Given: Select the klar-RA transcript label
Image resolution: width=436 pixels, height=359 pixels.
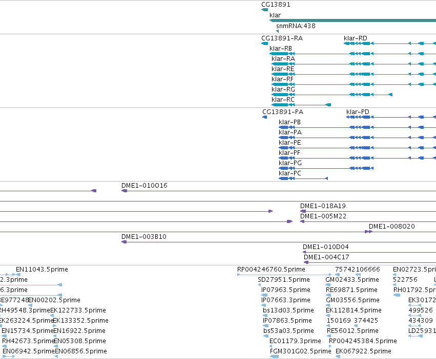Looking at the screenshot, I should [x=283, y=59].
